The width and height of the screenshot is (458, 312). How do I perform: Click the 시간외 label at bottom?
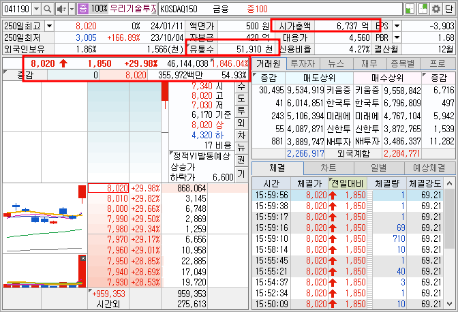pos(108,305)
